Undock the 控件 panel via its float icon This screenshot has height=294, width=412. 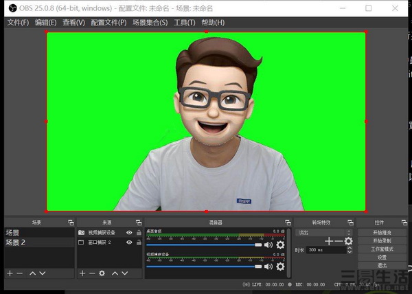click(404, 223)
